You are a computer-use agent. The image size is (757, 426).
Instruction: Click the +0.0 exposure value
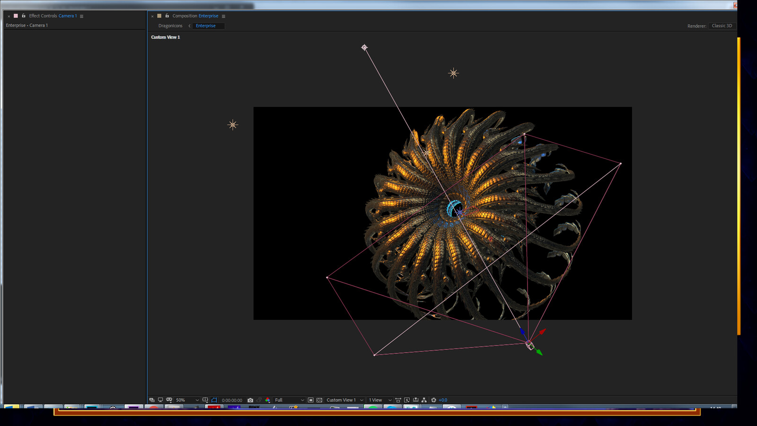coord(443,400)
